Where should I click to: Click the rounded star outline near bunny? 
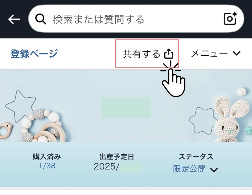(203, 121)
